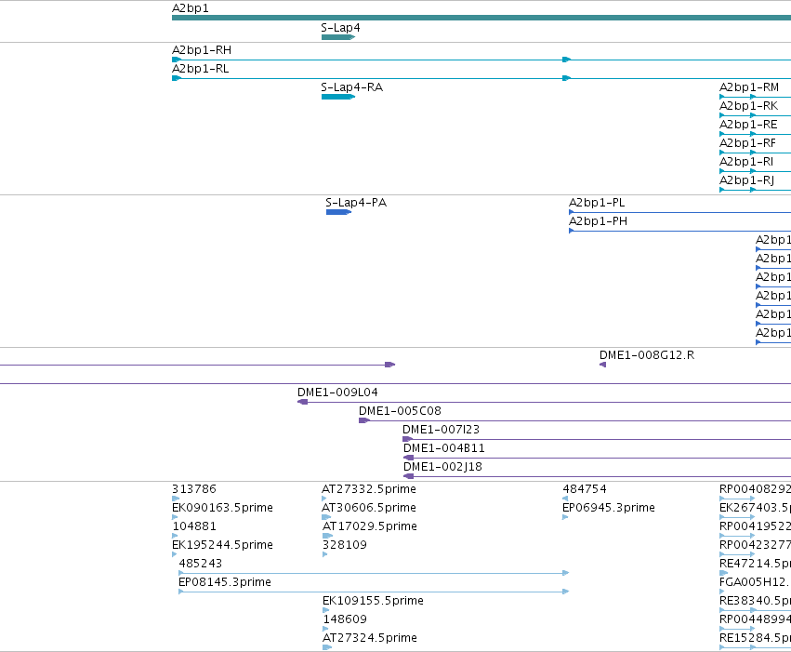Click EST feature 484754
Image resolution: width=791 pixels, height=652 pixels.
tap(565, 499)
